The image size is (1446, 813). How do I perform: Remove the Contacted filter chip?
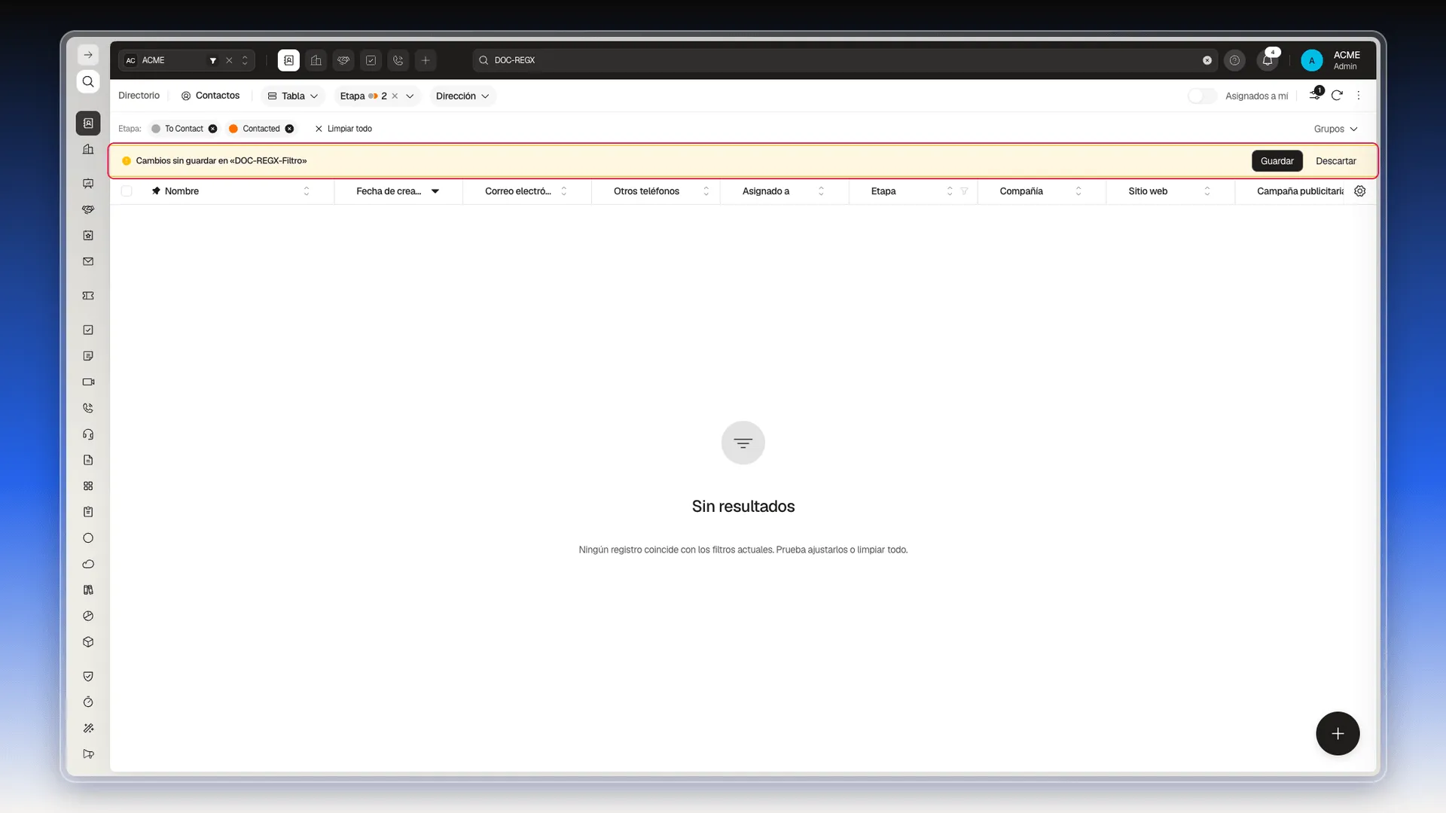click(x=290, y=129)
